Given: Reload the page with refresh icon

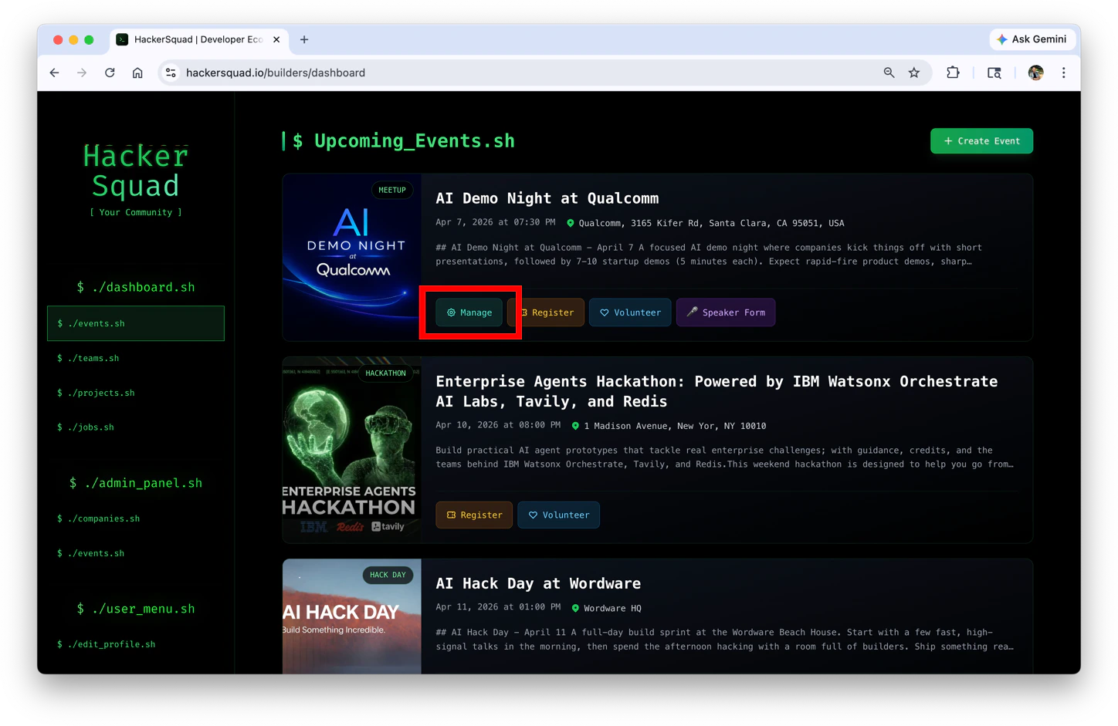Looking at the screenshot, I should coord(110,73).
